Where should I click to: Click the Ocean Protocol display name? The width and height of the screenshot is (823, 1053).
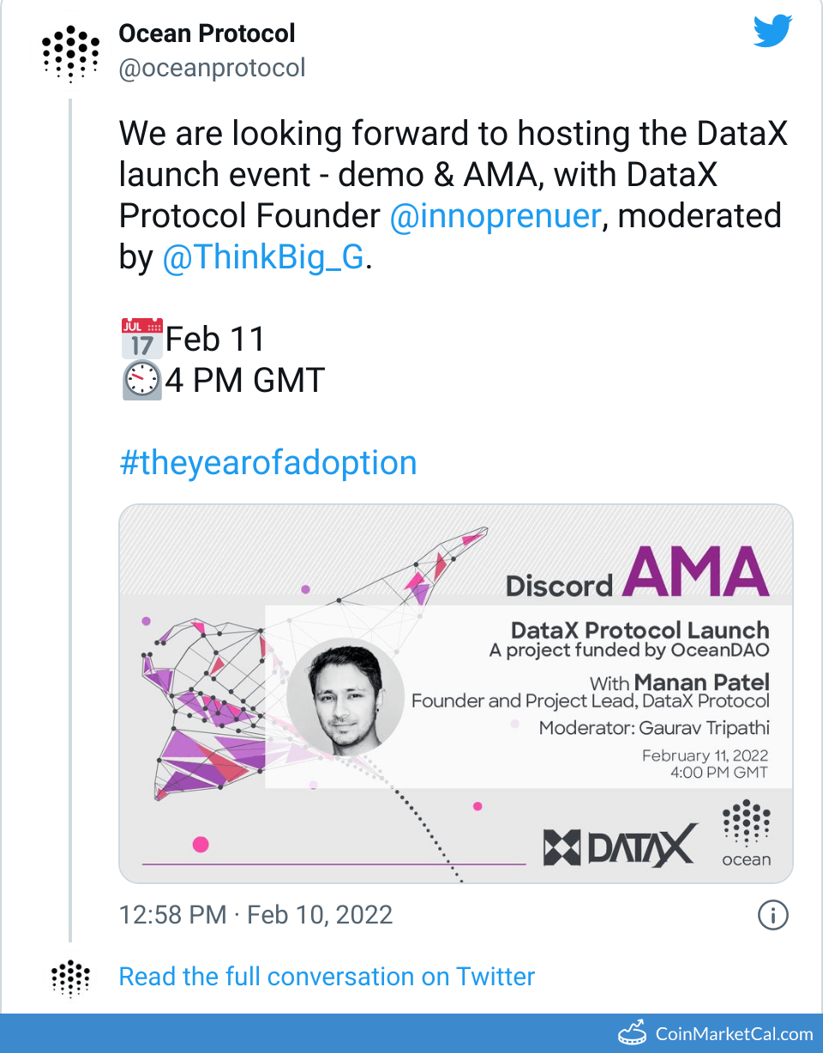(207, 33)
